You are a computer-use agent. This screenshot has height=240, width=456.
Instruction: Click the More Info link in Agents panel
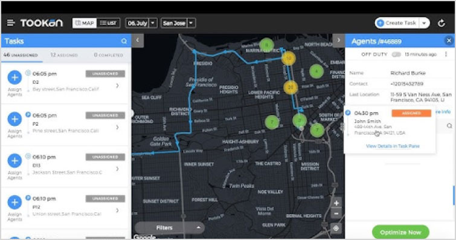point(443,112)
